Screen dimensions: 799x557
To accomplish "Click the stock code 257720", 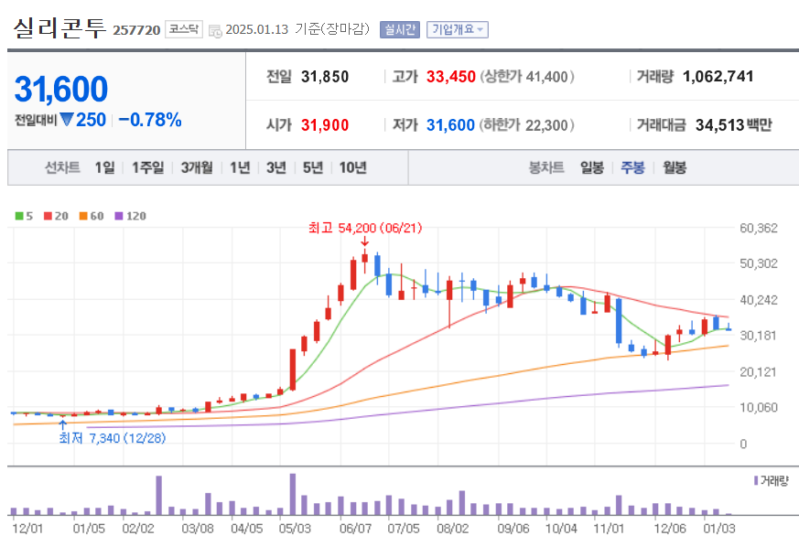I will pyautogui.click(x=136, y=30).
